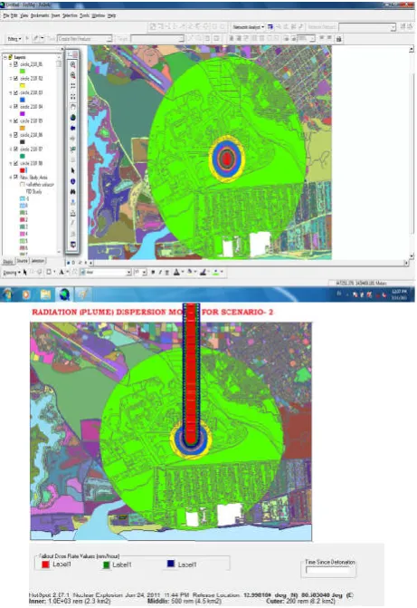This screenshot has height=608, width=417.
Task: Open the media player taskbar icon
Action: point(26,294)
